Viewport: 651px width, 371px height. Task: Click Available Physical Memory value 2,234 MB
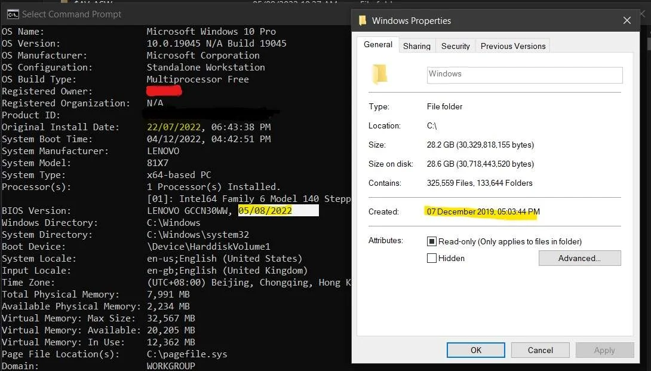click(168, 306)
